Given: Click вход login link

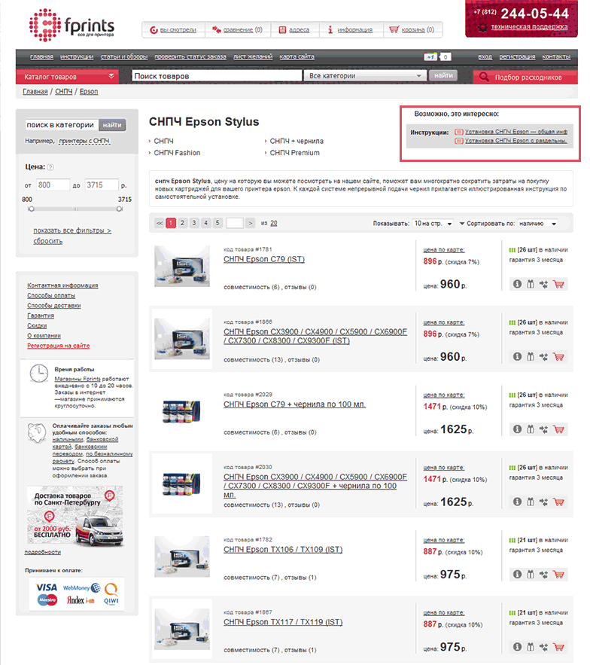Looking at the screenshot, I should [x=485, y=56].
